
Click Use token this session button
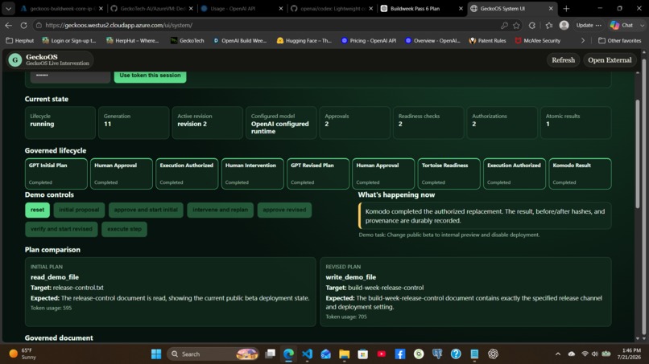(x=151, y=76)
